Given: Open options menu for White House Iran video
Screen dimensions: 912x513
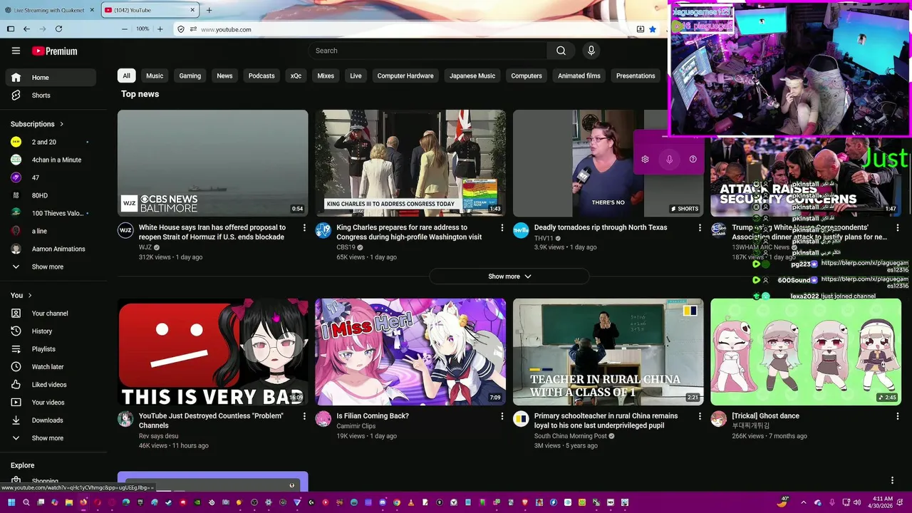Looking at the screenshot, I should (304, 228).
